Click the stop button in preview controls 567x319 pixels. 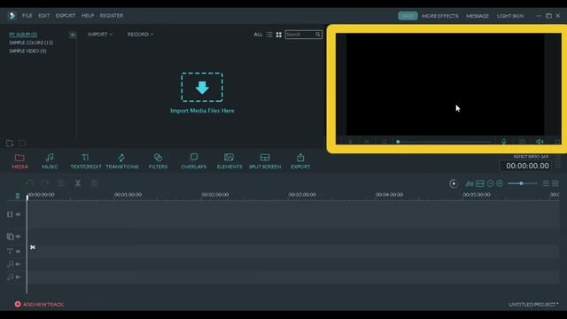(x=384, y=142)
